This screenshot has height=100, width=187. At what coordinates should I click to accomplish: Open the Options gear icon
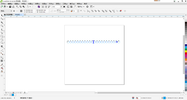(x=87, y=7)
